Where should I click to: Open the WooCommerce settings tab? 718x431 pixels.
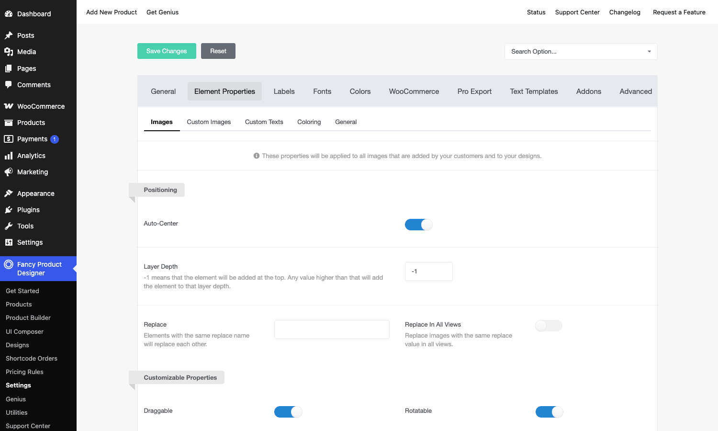pyautogui.click(x=414, y=91)
